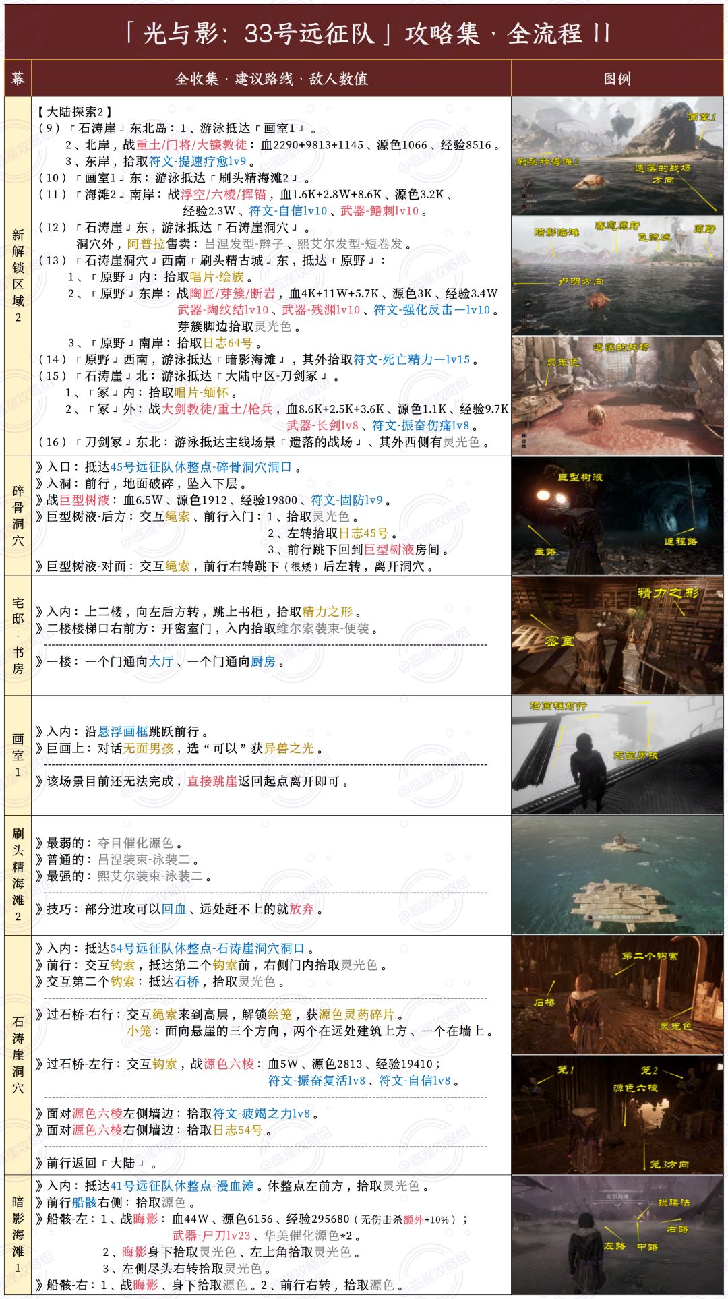Click grey text 吕涅装束-泳装二
Viewport: 728px width, 1299px height.
pos(144,860)
